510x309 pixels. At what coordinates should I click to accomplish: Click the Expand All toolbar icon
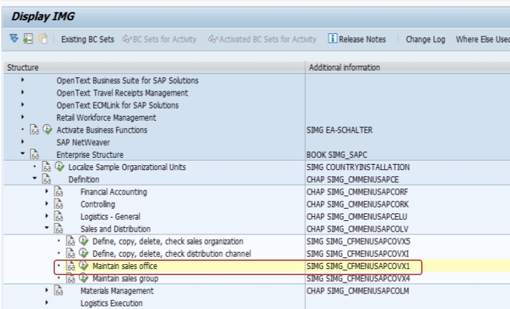coord(14,39)
